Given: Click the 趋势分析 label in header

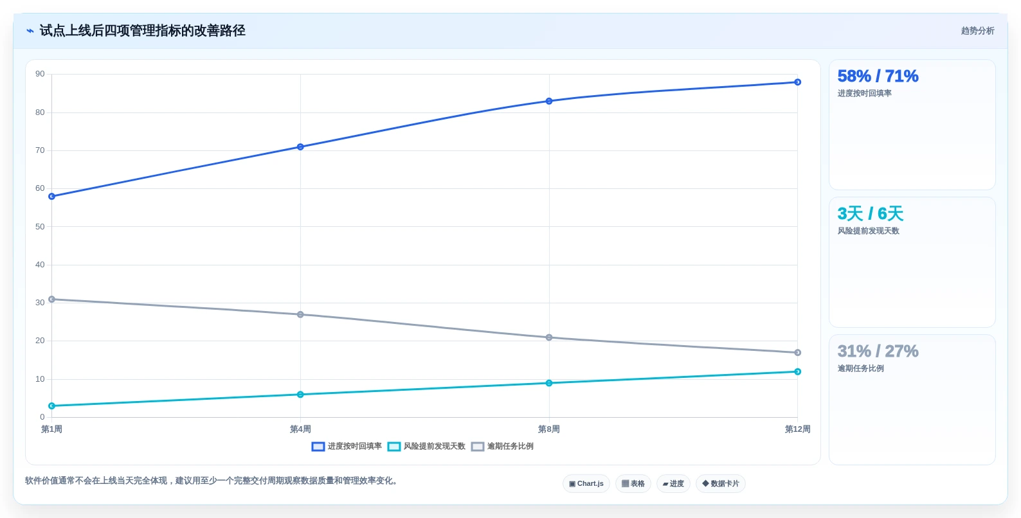Looking at the screenshot, I should 977,31.
